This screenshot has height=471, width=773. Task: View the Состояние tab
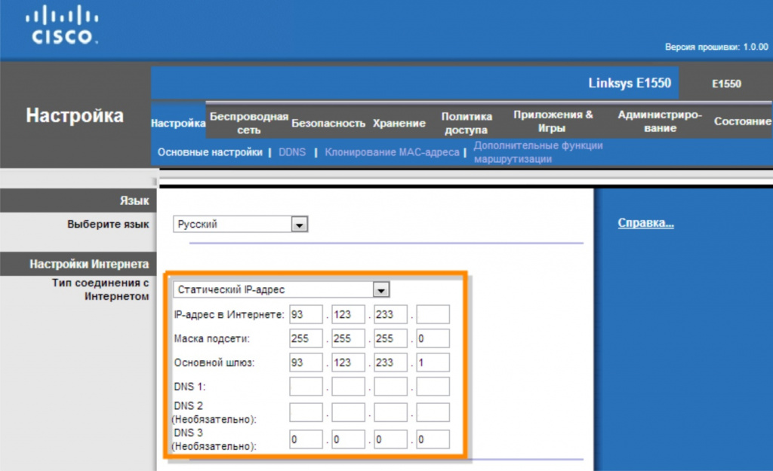(x=742, y=121)
